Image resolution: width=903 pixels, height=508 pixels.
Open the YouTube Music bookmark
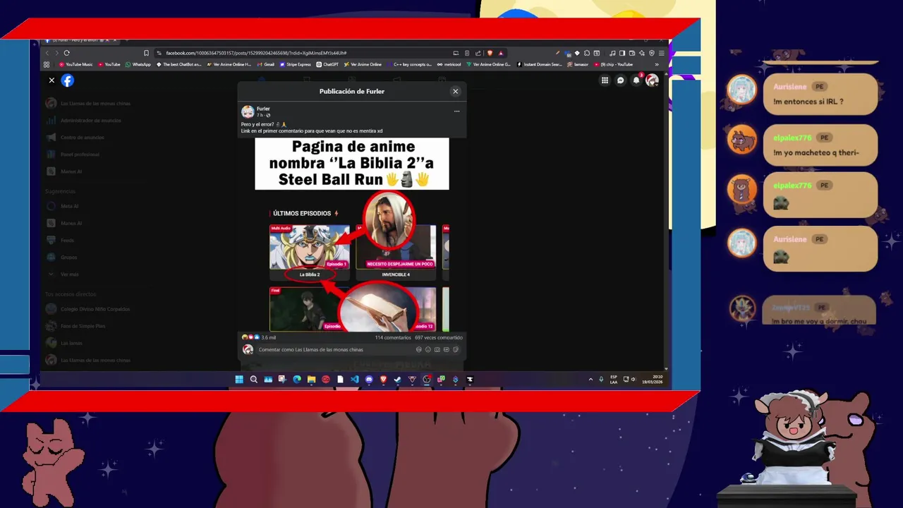[x=75, y=64]
